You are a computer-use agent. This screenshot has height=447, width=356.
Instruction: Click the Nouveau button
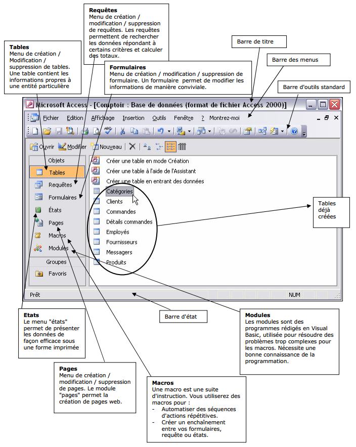point(106,147)
